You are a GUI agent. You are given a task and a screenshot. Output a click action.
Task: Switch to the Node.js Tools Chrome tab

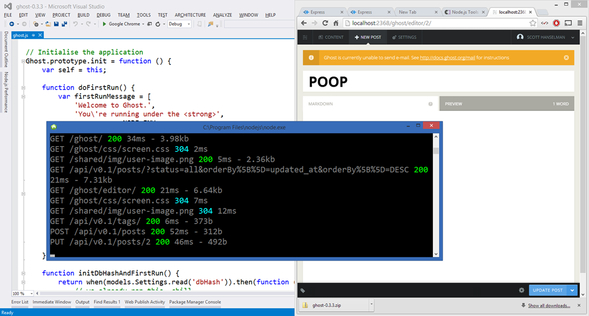click(464, 12)
